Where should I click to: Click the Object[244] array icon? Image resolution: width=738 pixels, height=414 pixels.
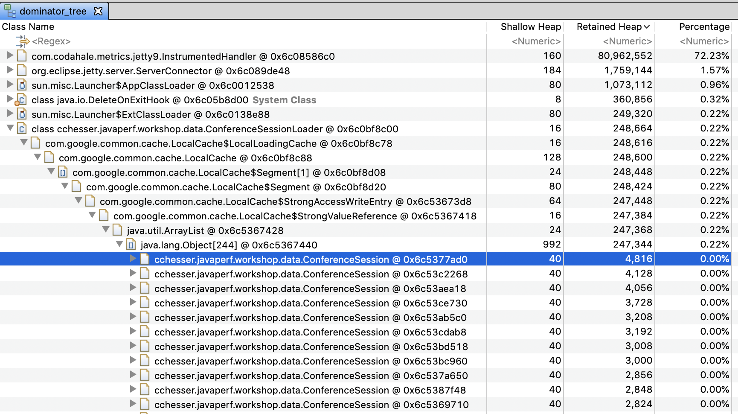tap(131, 245)
